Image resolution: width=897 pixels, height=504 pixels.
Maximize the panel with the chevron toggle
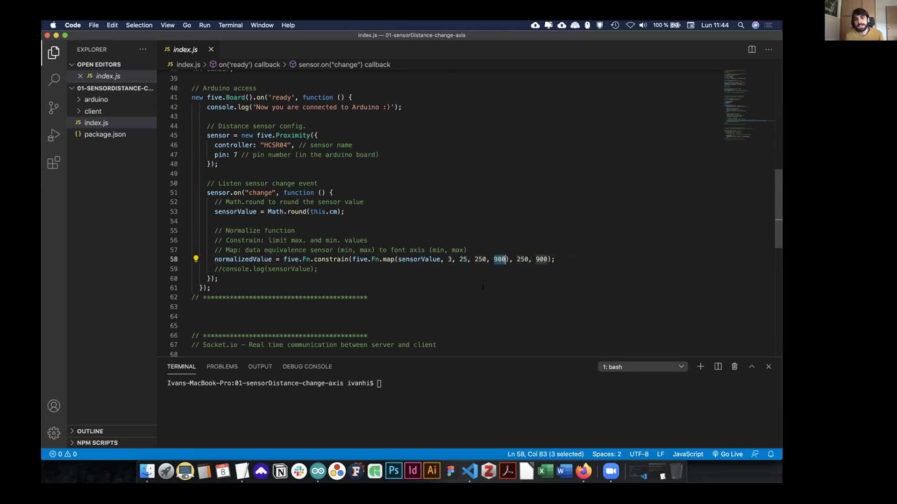(x=752, y=366)
